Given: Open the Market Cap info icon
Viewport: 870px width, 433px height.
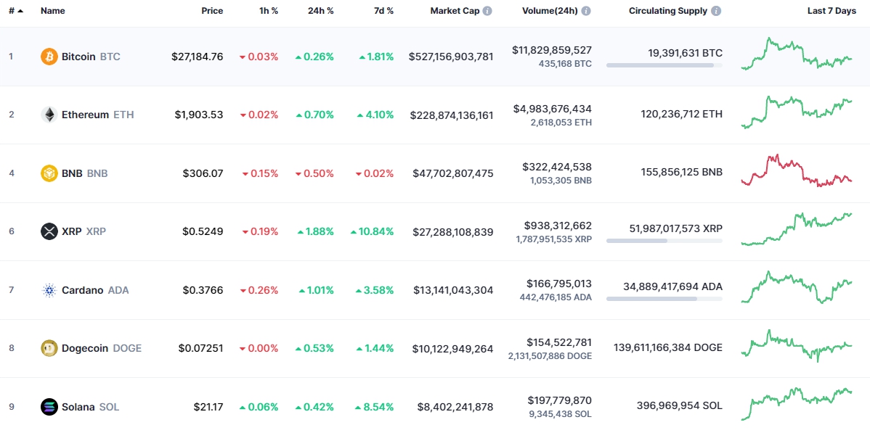Looking at the screenshot, I should 487,11.
